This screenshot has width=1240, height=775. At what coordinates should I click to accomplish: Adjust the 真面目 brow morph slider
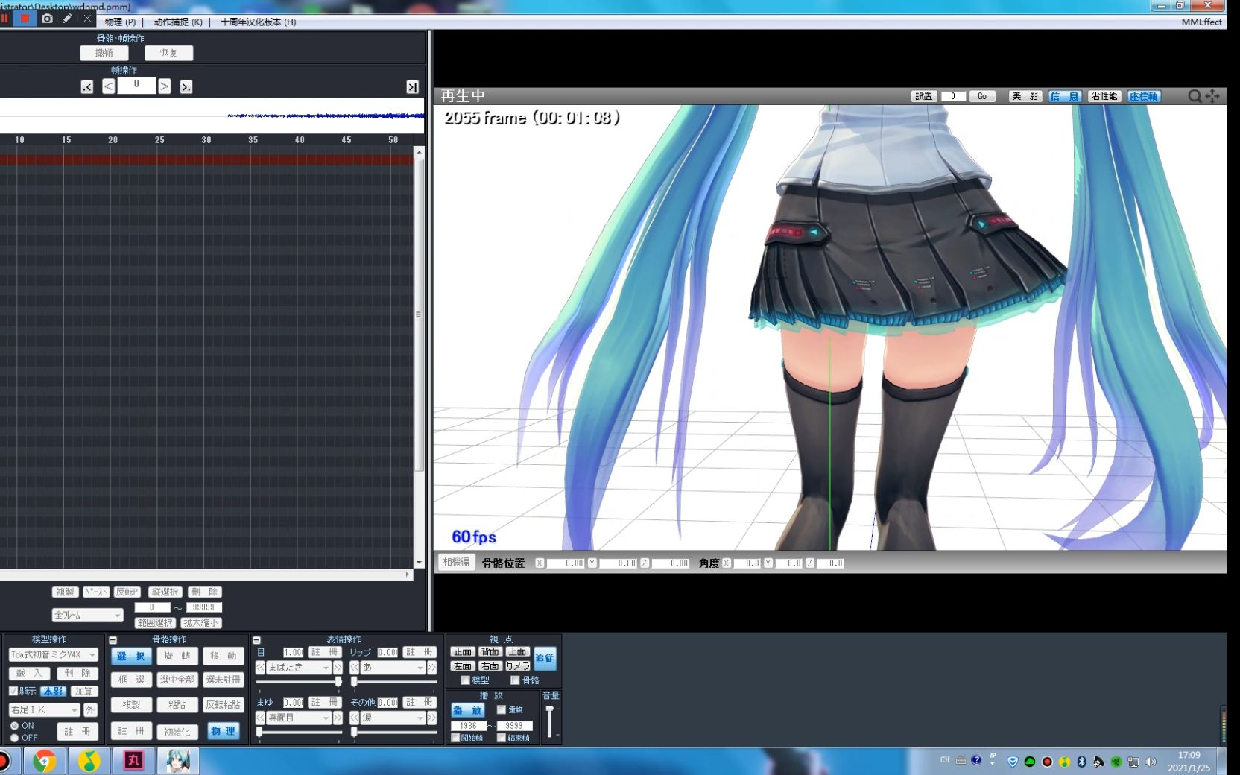tap(299, 732)
